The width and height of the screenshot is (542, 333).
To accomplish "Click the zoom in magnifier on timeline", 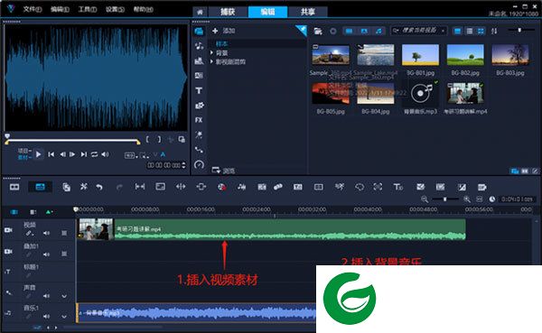I will [x=467, y=199].
